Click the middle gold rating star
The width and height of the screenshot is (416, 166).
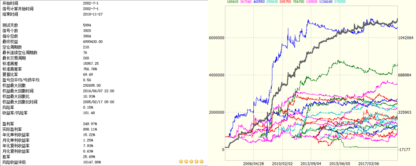pyautogui.click(x=191, y=161)
